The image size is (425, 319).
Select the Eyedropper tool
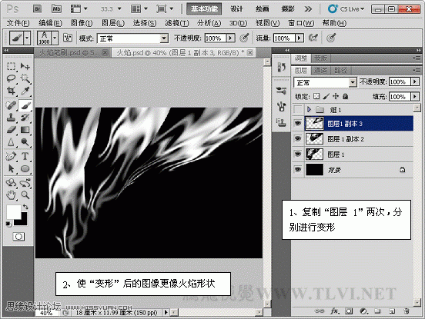(25, 91)
